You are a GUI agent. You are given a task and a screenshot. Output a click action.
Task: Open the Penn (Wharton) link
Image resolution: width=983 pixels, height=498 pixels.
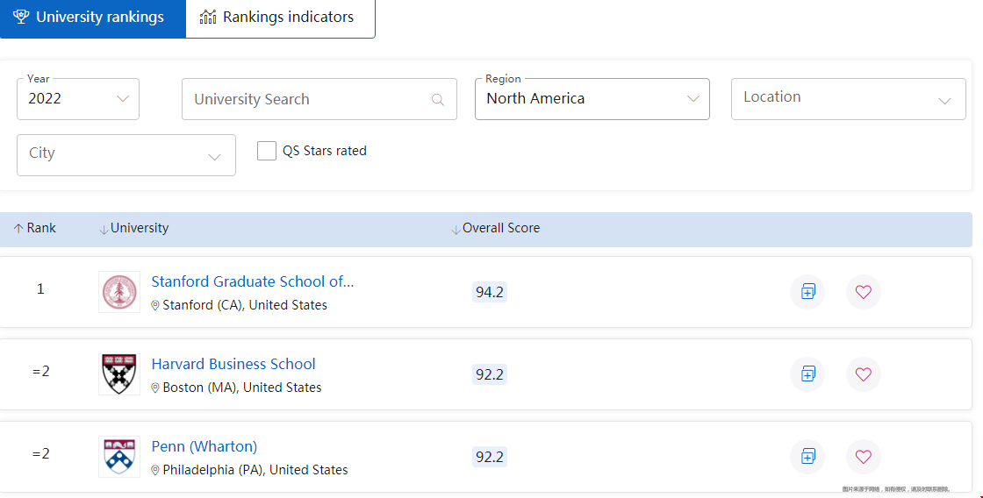(204, 446)
